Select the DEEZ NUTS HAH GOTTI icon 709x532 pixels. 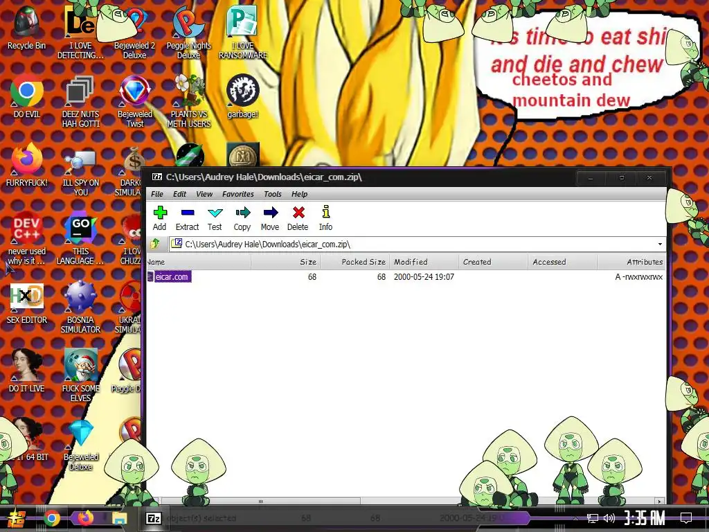[x=80, y=101]
